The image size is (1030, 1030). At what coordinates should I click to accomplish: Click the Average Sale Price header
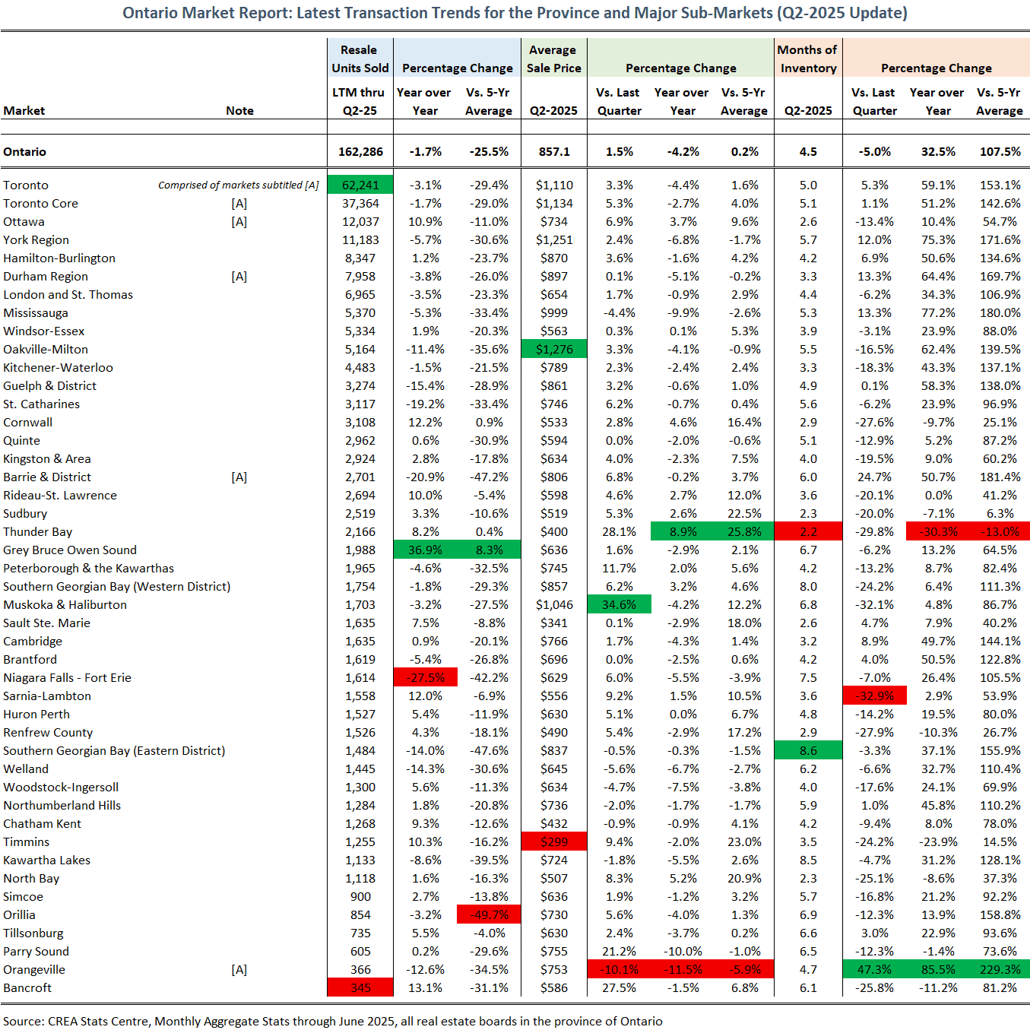(x=553, y=59)
